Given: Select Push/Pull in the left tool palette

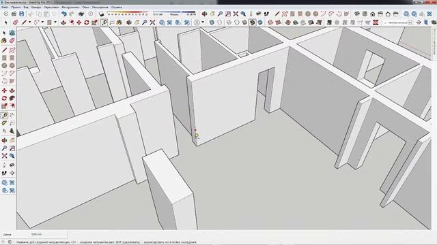Looking at the screenshot, I should point(12,91).
